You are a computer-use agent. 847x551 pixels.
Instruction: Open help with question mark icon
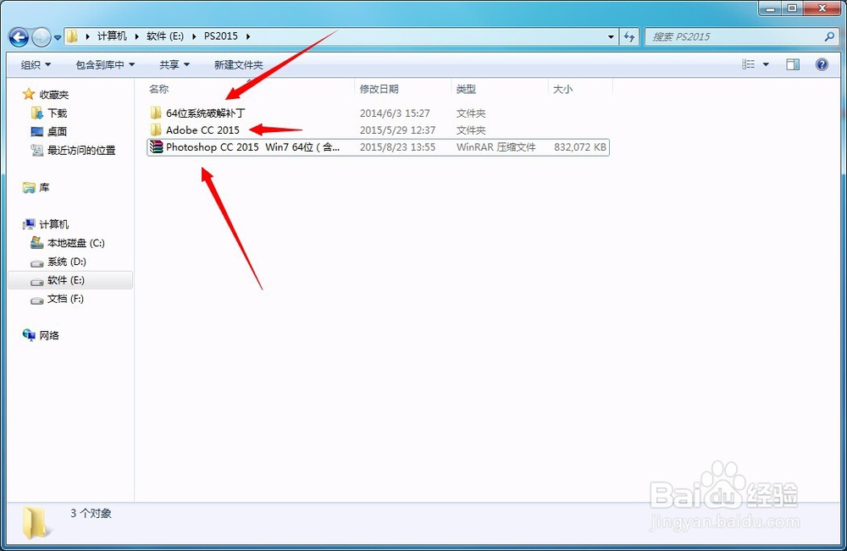822,65
